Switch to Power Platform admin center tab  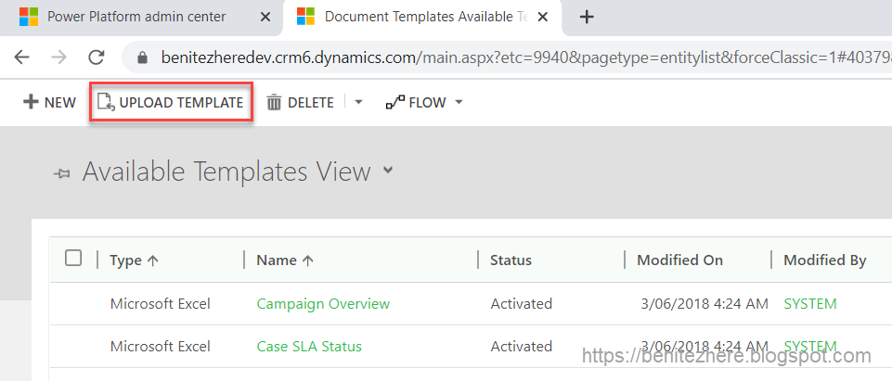tap(136, 17)
